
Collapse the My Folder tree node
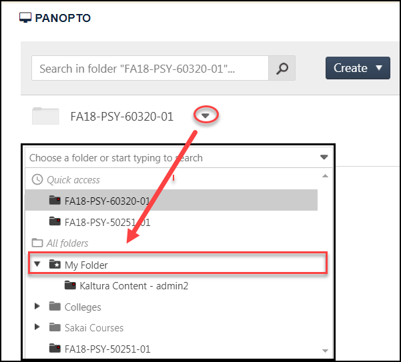(37, 265)
